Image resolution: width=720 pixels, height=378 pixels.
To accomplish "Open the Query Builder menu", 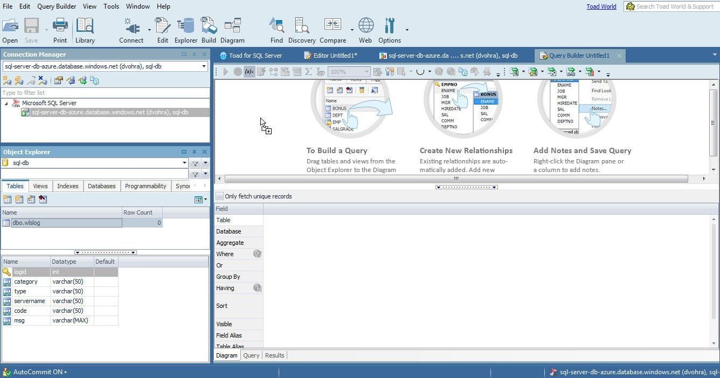I will [57, 6].
